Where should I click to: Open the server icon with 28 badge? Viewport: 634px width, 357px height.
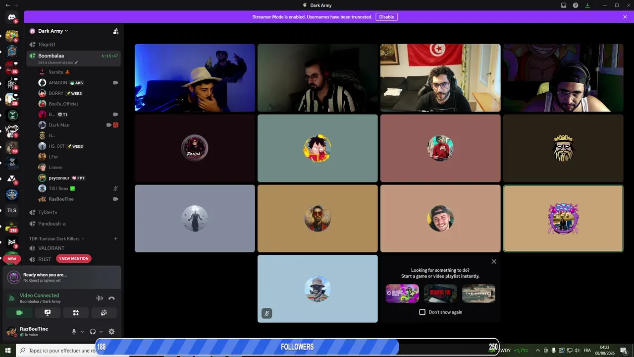tap(12, 99)
